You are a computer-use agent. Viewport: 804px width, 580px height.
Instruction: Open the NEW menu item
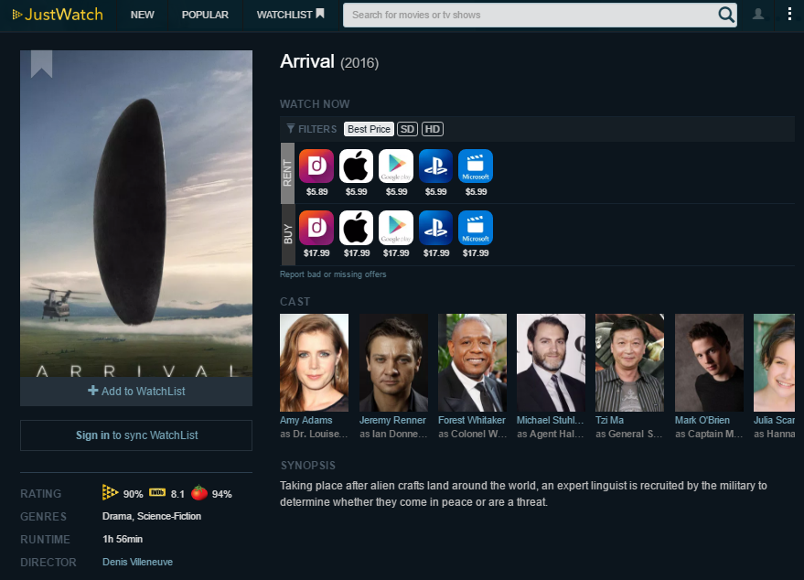(x=142, y=15)
